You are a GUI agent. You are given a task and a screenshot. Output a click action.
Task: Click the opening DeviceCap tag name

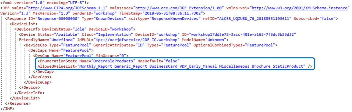36,45
